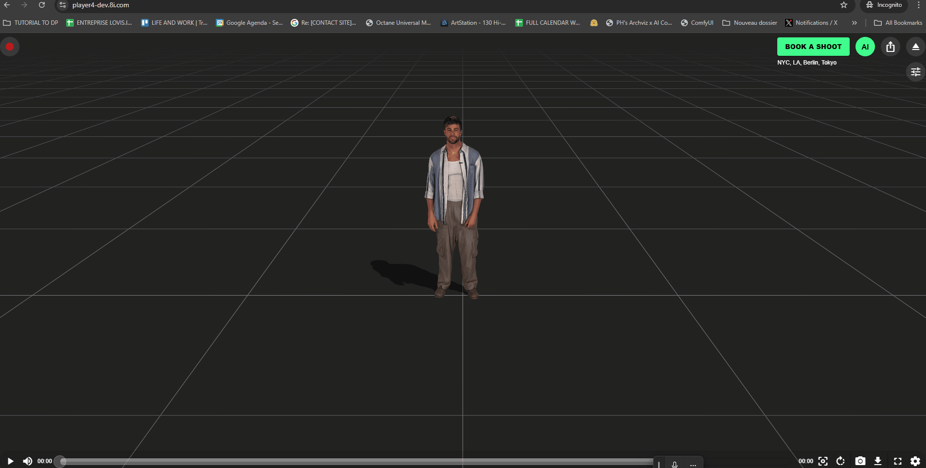Start recording with the red record button
Image resolution: width=926 pixels, height=468 pixels.
coord(10,47)
